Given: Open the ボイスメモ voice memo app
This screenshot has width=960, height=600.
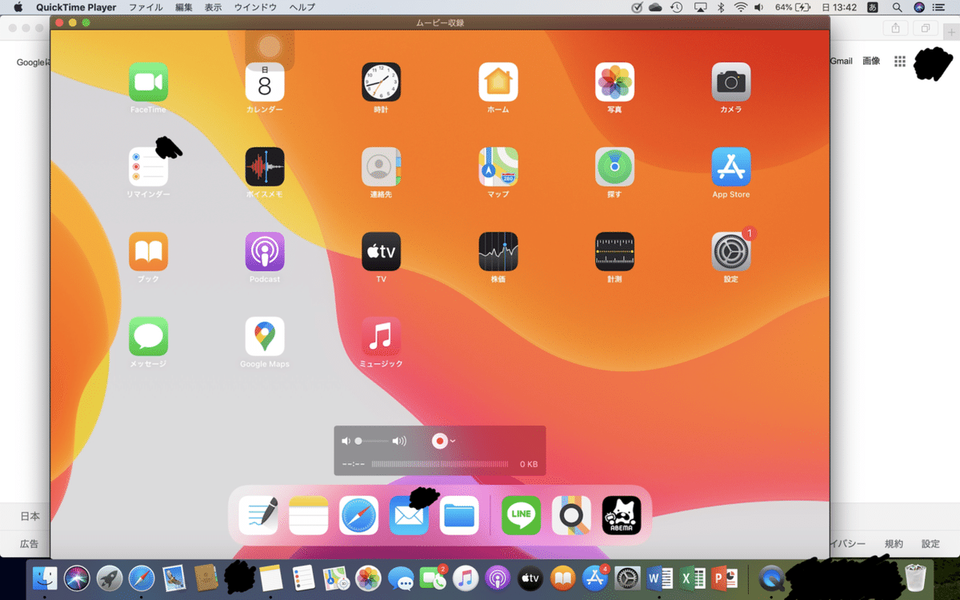Looking at the screenshot, I should 265,166.
